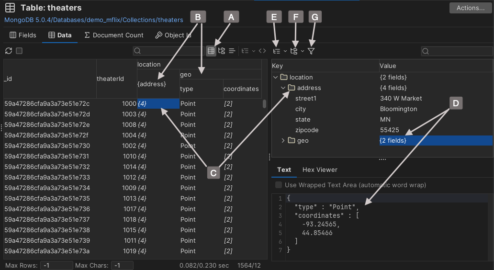Open the Fields tab
Screen dimensions: 494x270
point(22,35)
